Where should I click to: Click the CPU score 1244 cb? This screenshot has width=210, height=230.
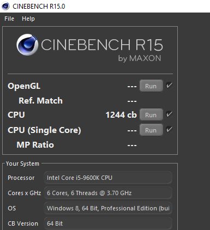pos(121,115)
